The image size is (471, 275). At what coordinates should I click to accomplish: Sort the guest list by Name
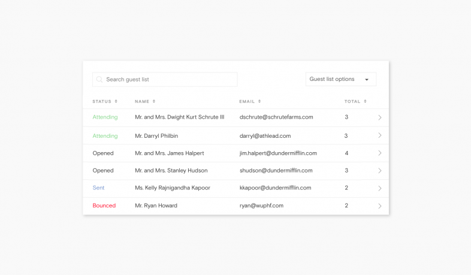[x=144, y=101]
